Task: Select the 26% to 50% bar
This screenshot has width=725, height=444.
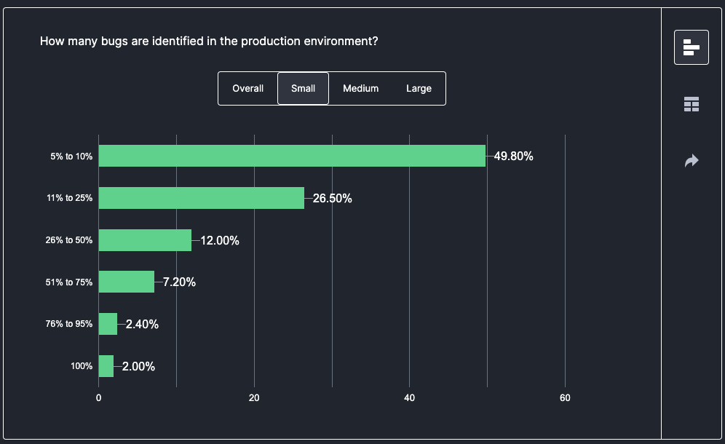Action: 145,240
